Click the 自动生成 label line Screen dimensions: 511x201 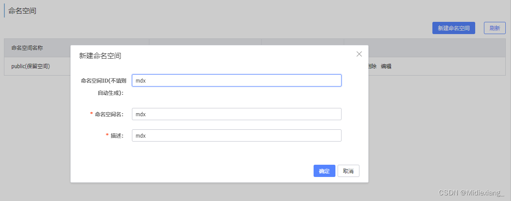110,93
